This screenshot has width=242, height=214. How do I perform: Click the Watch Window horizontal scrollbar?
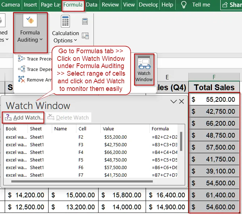pyautogui.click(x=82, y=181)
